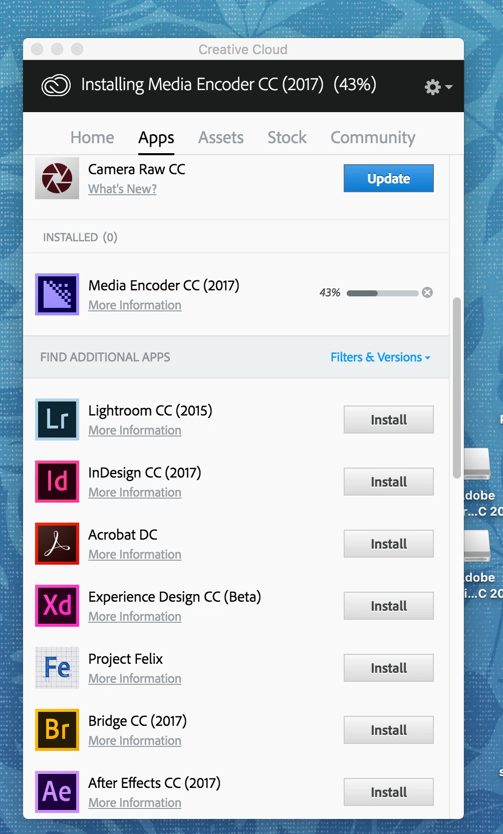Image resolution: width=503 pixels, height=834 pixels.
Task: Open the gear settings menu
Action: coord(438,87)
